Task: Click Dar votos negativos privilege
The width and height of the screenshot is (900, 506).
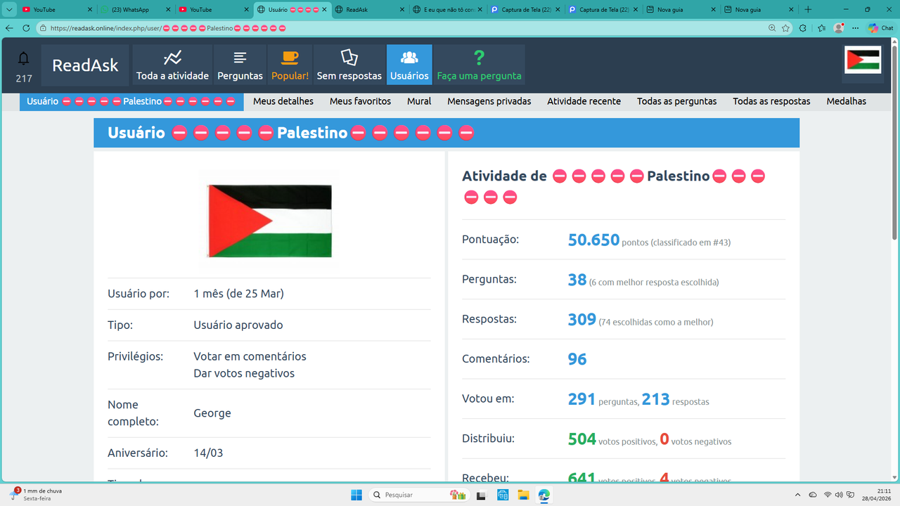Action: 244,373
